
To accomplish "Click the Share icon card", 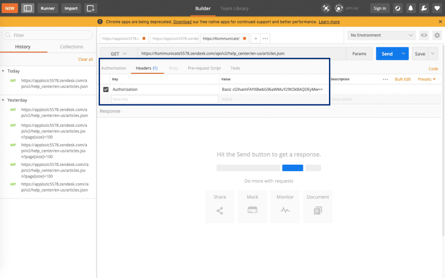I will (x=219, y=207).
